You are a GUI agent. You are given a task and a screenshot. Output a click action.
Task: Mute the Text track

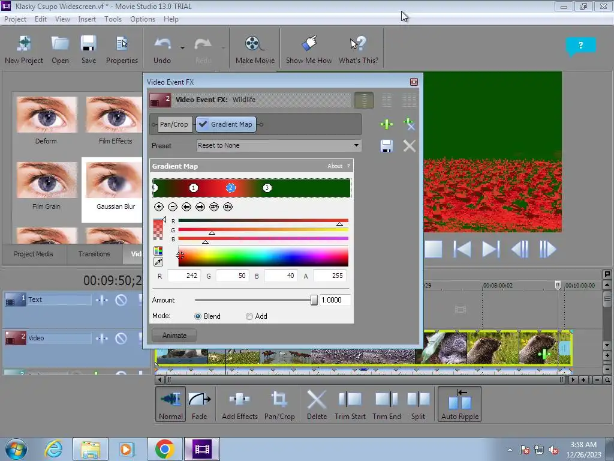click(121, 300)
